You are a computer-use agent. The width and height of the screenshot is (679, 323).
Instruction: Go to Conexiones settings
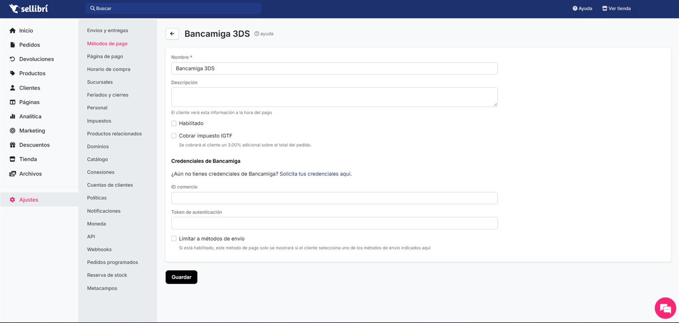pos(101,172)
